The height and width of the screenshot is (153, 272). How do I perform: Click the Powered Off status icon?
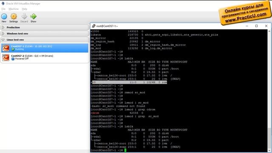13,59
